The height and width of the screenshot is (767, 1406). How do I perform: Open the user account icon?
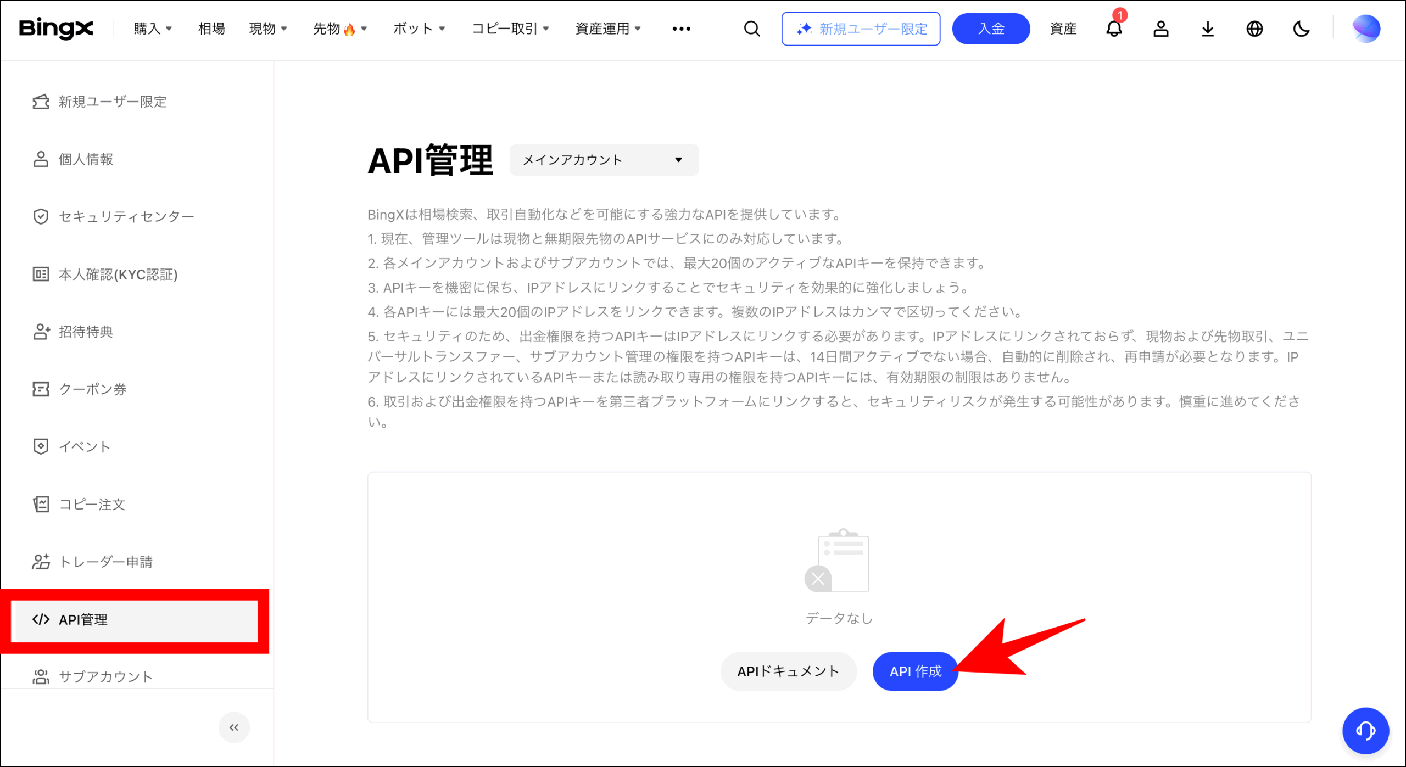click(1160, 29)
